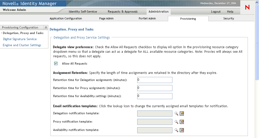The image size is (259, 138).
Task: Click lookup icon for Delegation notification template
Action: (176, 114)
